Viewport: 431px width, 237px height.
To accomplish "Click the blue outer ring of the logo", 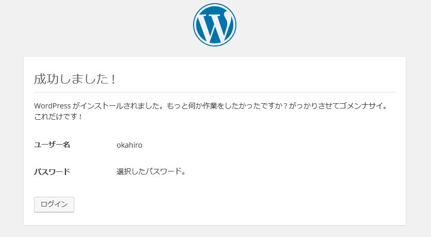I will point(195,25).
